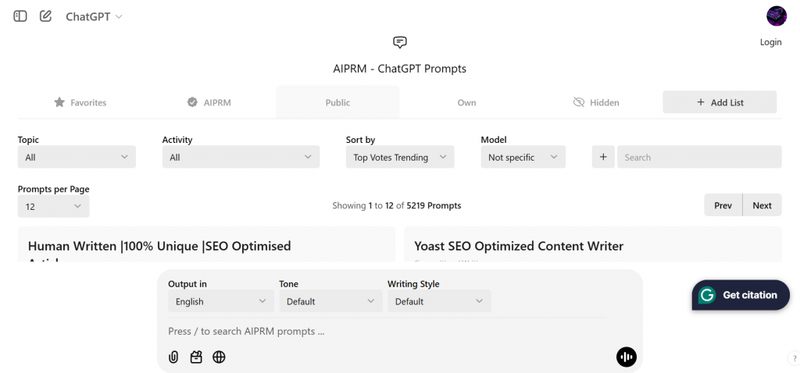
Task: Select the Output in language dropdown
Action: click(221, 302)
